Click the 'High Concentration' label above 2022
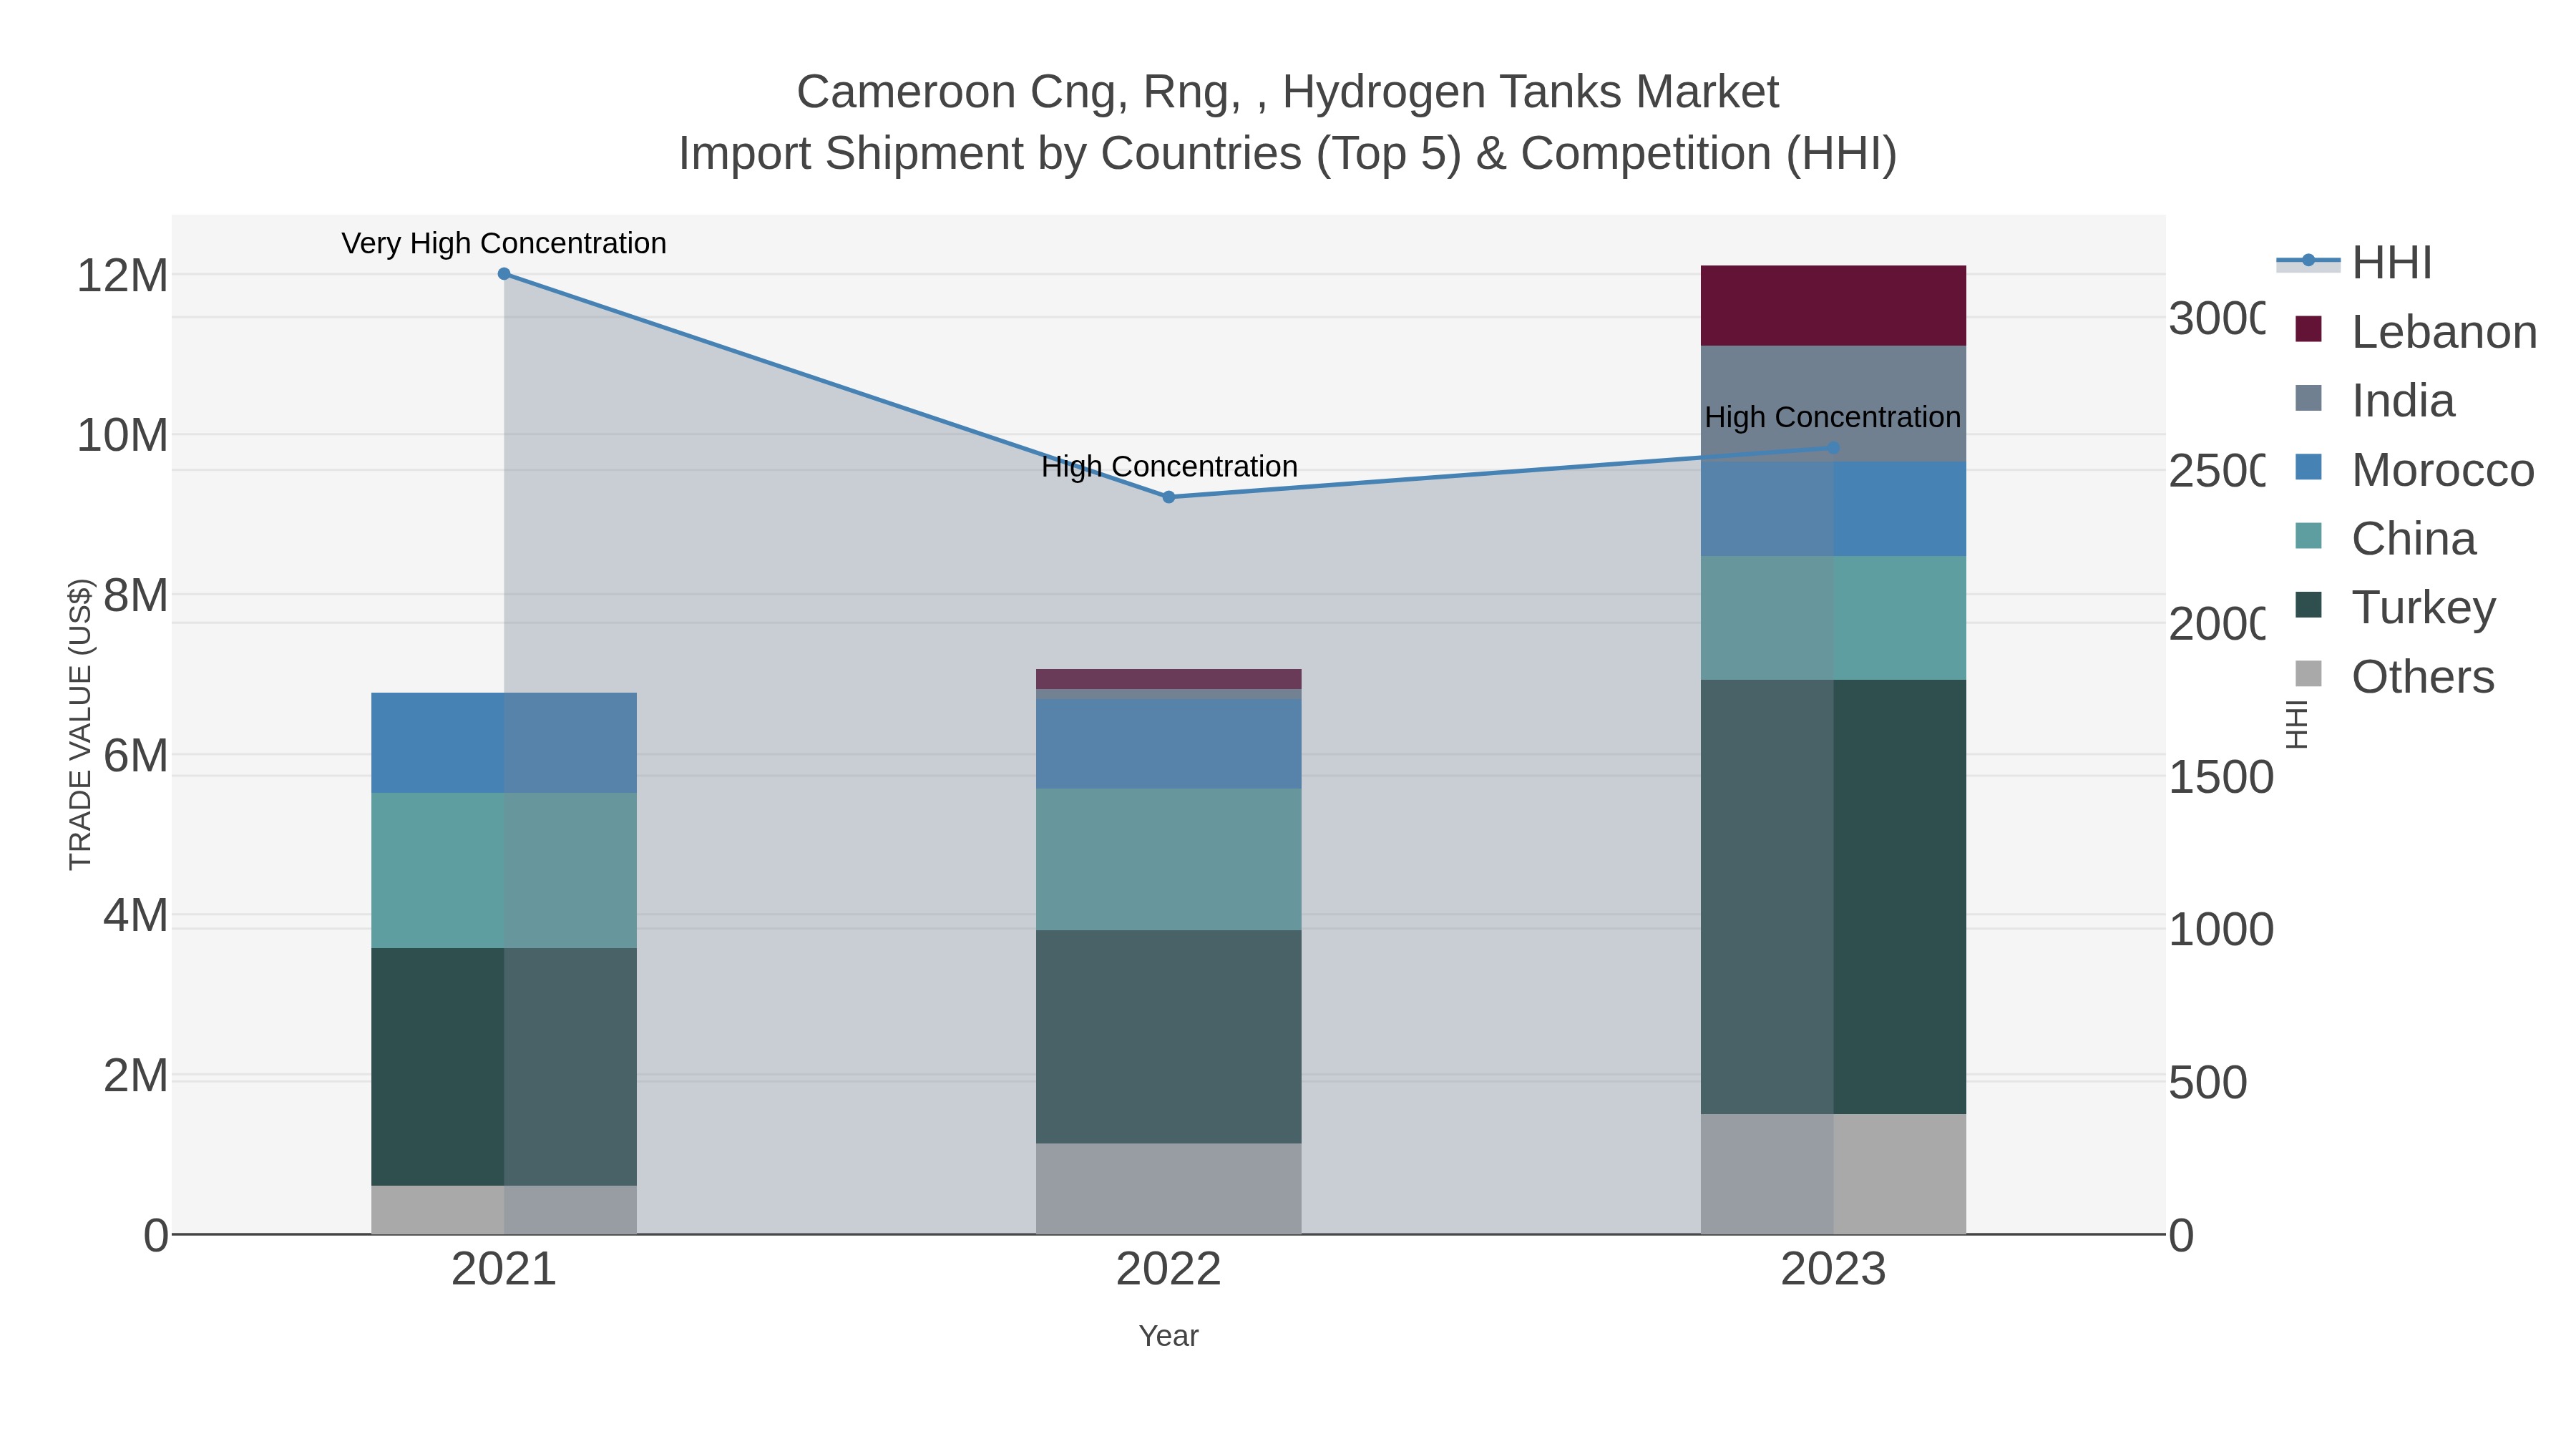The height and width of the screenshot is (1449, 2576). [1169, 466]
